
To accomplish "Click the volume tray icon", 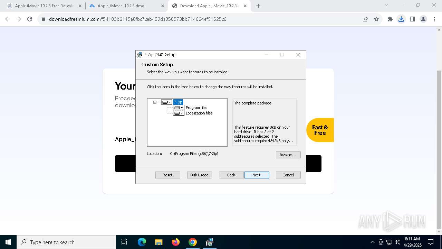I will (397, 242).
